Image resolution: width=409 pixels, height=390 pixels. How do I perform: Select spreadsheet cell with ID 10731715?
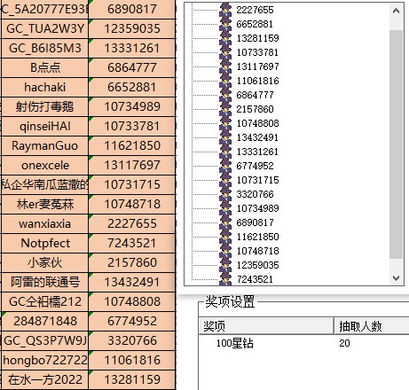click(x=132, y=184)
